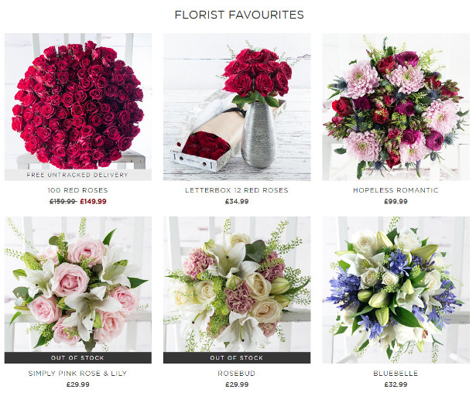
Task: Open the 100 Red Roses product image
Action: click(78, 107)
